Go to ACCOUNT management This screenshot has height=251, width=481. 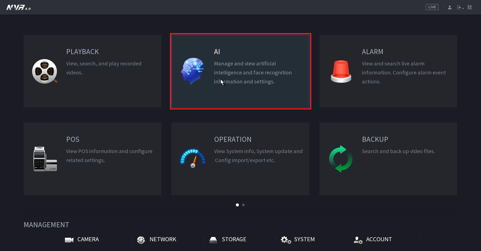379,239
